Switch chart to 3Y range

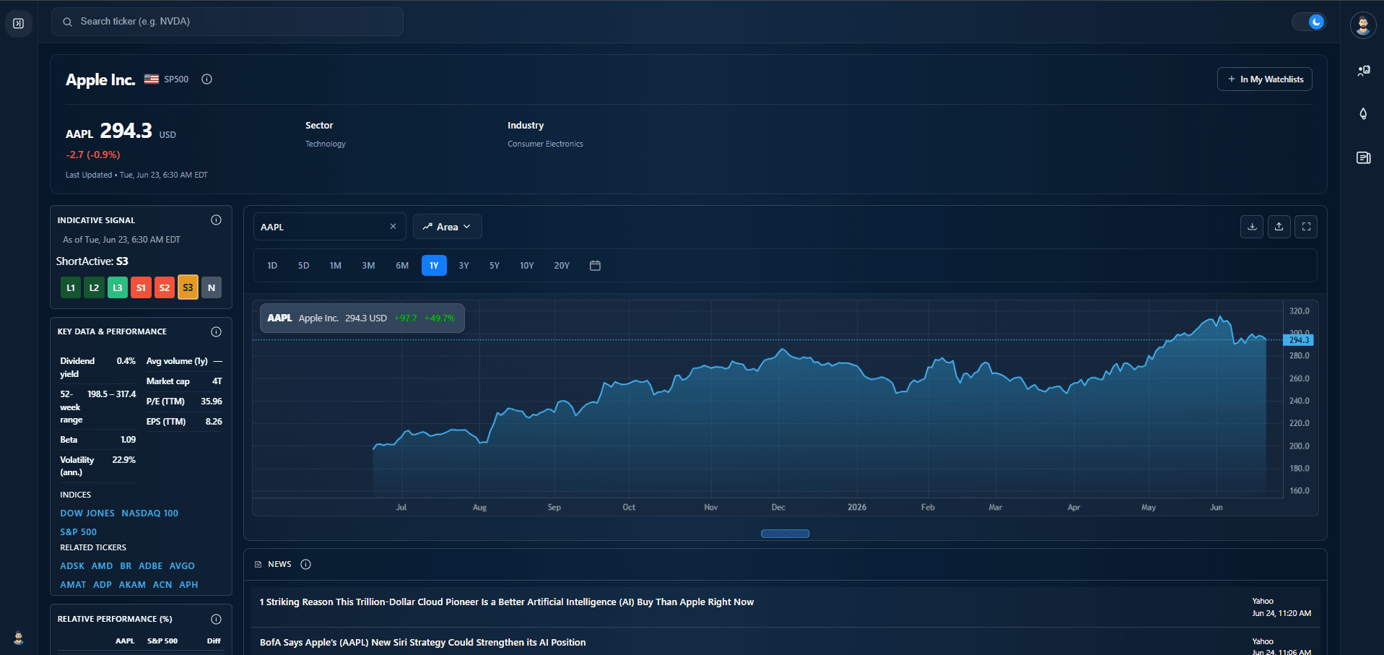tap(463, 266)
